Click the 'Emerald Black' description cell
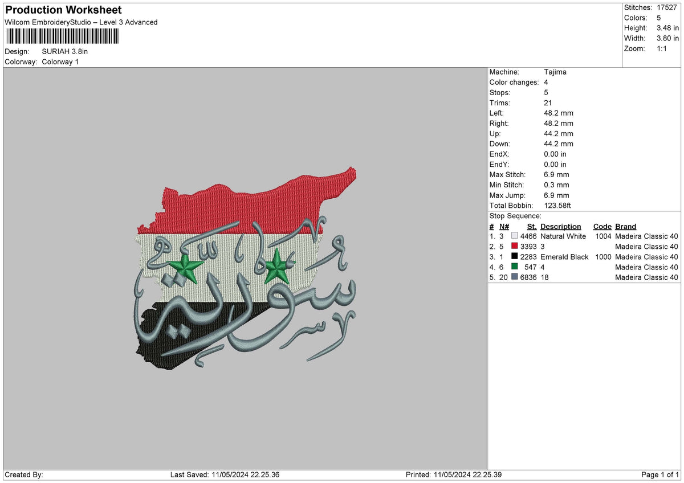Image resolution: width=684 pixels, height=483 pixels. click(565, 257)
